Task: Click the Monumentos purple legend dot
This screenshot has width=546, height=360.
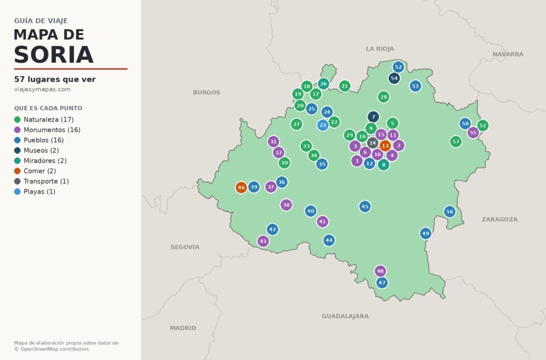Action: [x=18, y=130]
